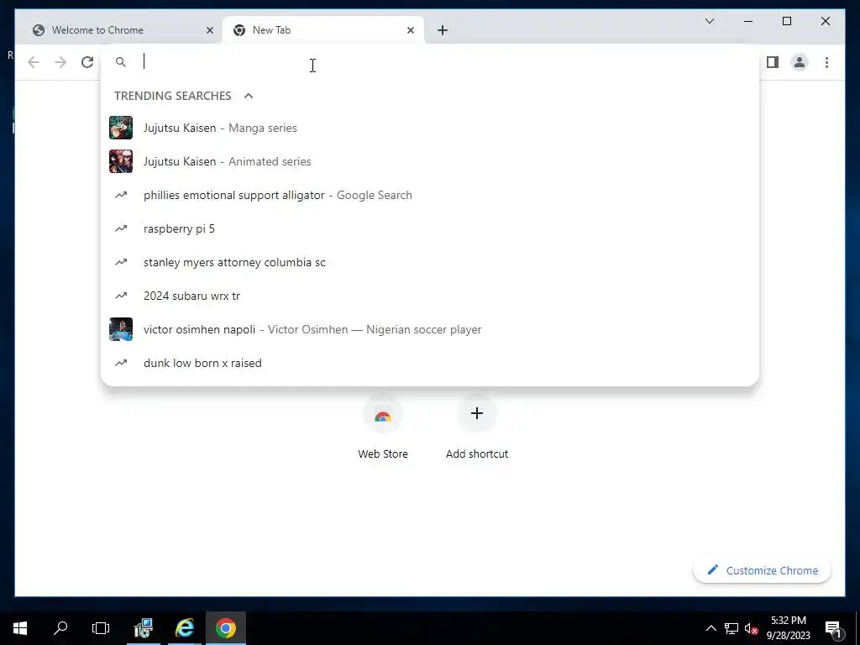The height and width of the screenshot is (645, 860).
Task: Click the Jujutsu Kaisen animated series thumbnail
Action: (x=121, y=161)
